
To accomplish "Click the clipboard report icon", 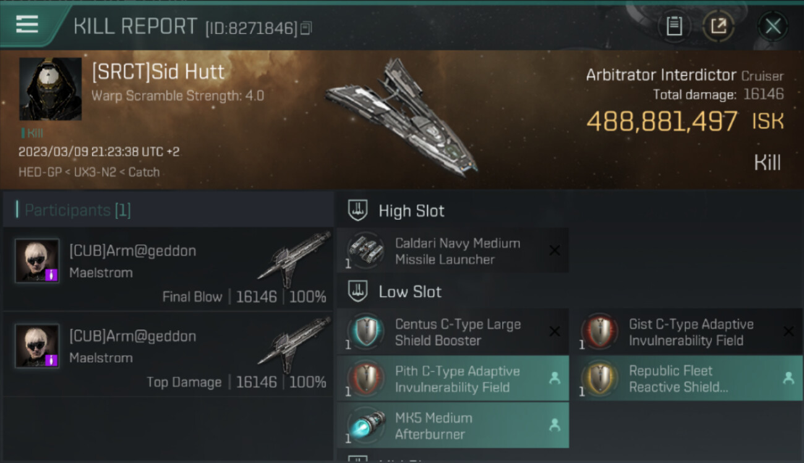I will pos(674,26).
